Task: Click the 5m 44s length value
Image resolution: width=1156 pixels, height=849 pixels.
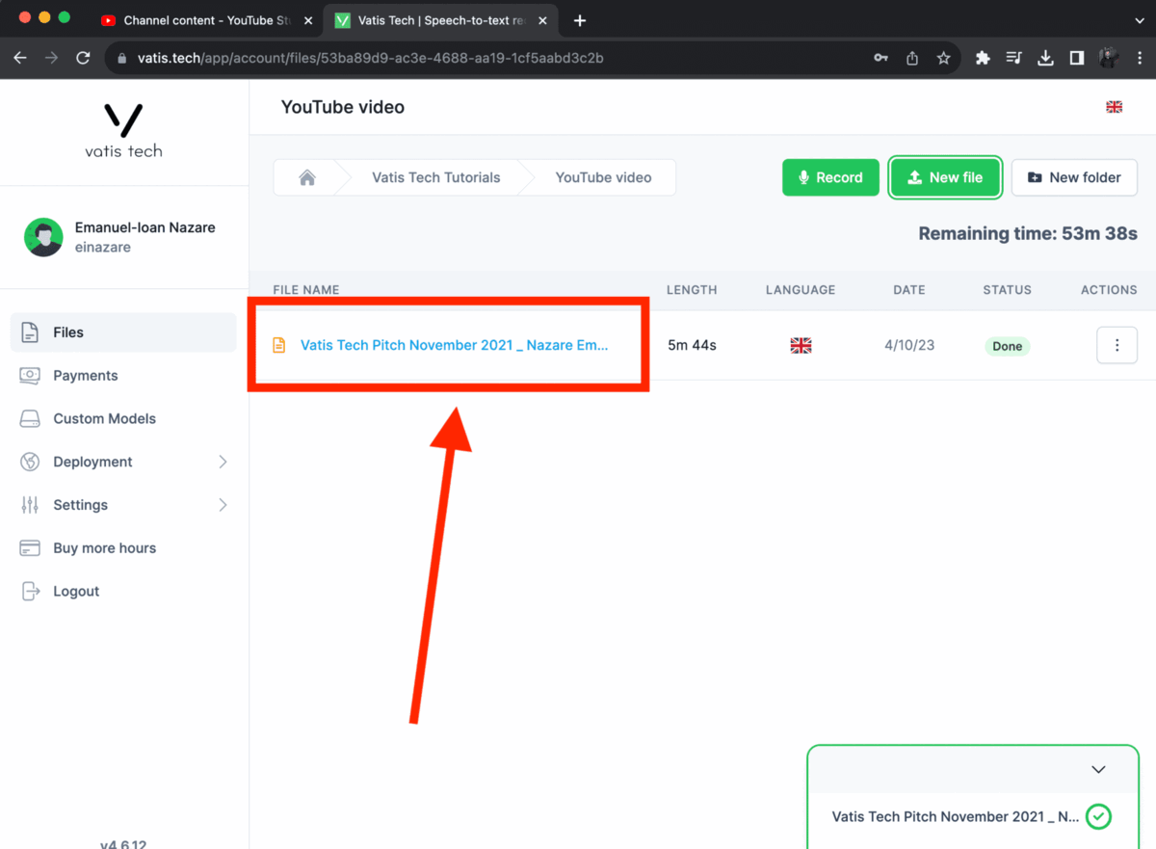Action: 693,345
